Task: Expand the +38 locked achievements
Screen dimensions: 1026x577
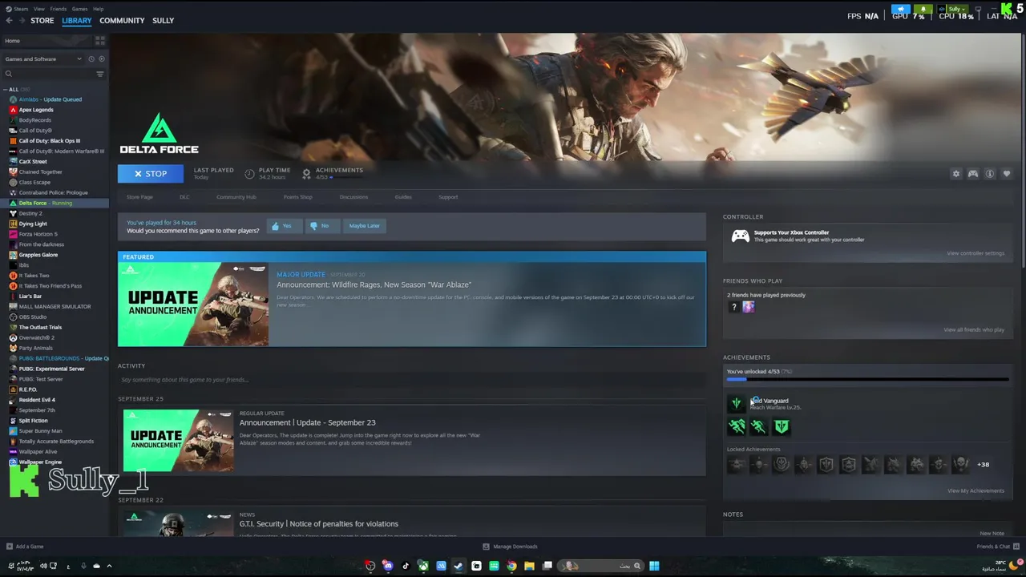Action: 983,464
